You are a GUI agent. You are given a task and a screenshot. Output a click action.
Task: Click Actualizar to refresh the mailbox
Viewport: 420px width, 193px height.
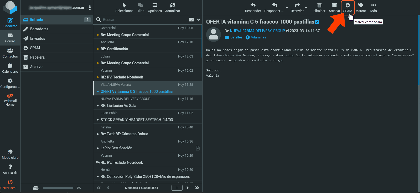click(x=173, y=8)
